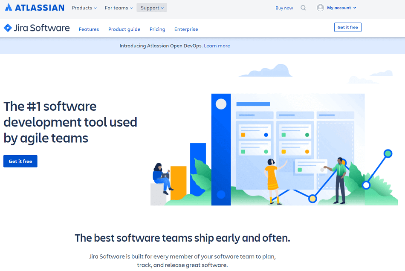Click the Jira Software wordmark
This screenshot has width=405, height=271.
(x=42, y=28)
